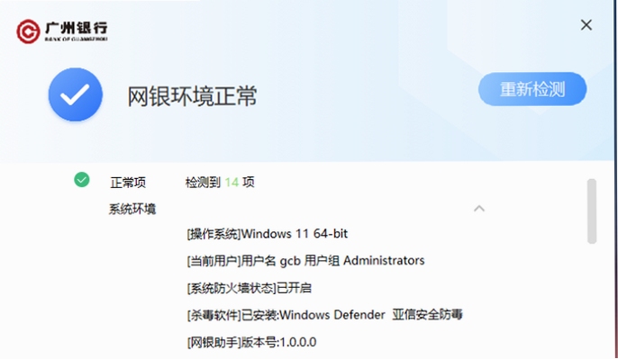This screenshot has height=359, width=618.
Task: Click the 正常项 label
Action: pos(128,183)
